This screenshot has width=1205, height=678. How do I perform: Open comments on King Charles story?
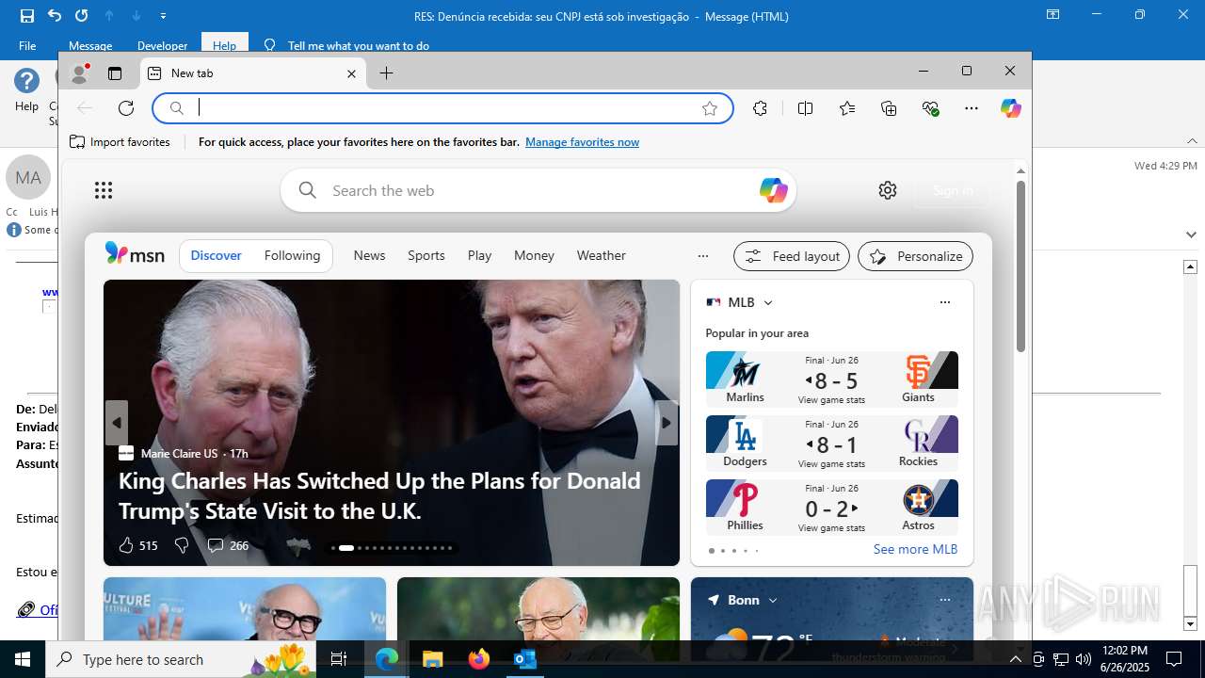228,545
